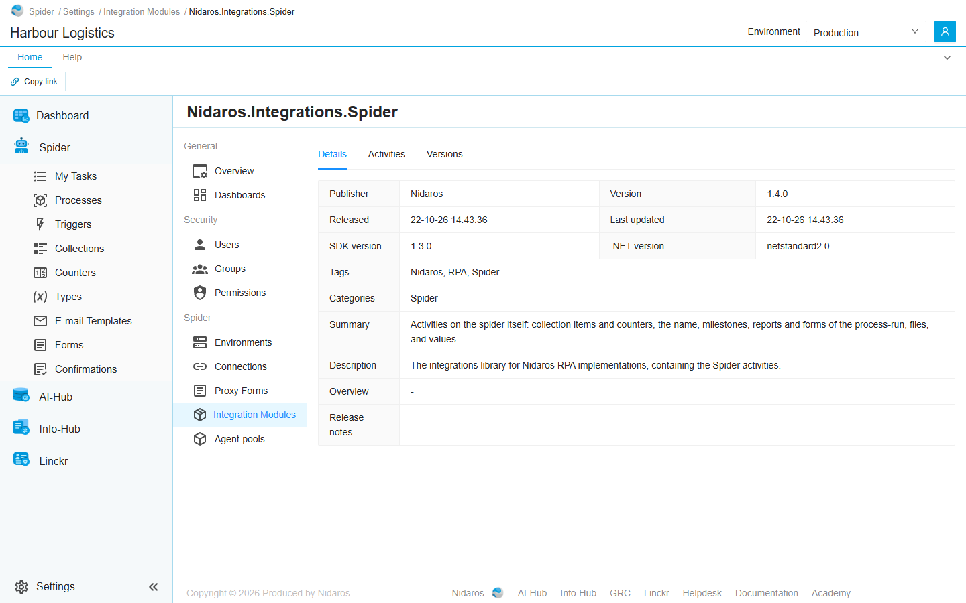Click the Dashboards grid icon
Screen dimensions: 966x603
coord(200,195)
